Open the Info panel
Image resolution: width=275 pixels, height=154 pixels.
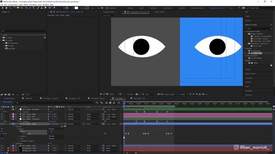pyautogui.click(x=247, y=12)
